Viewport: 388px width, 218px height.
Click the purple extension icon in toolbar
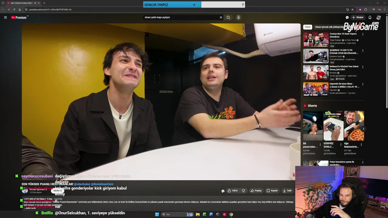pos(360,9)
